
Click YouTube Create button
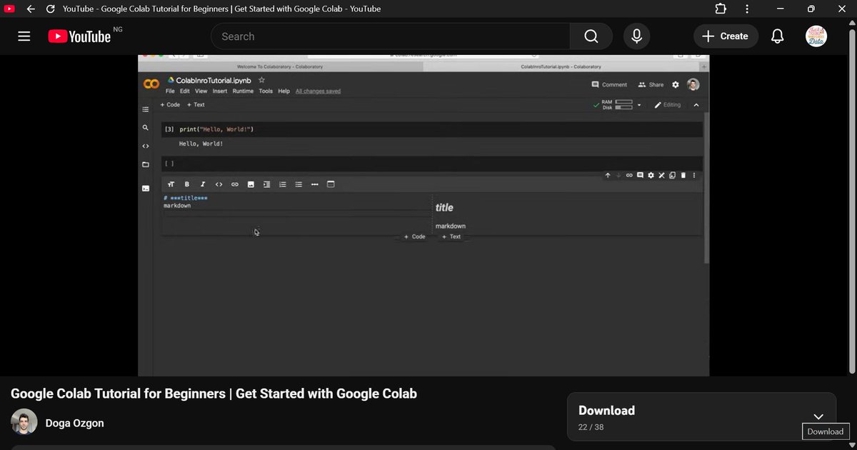click(x=726, y=36)
